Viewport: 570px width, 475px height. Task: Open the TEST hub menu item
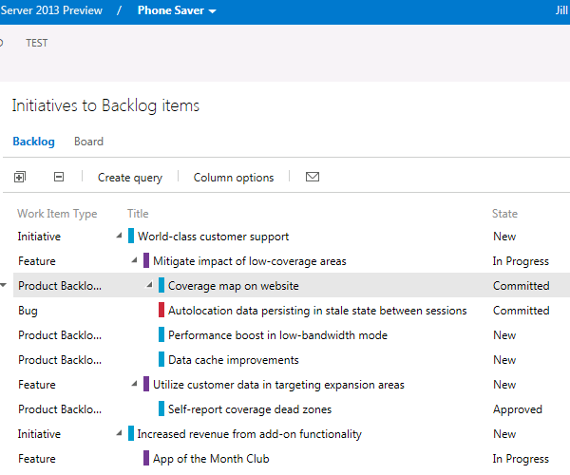pyautogui.click(x=37, y=43)
